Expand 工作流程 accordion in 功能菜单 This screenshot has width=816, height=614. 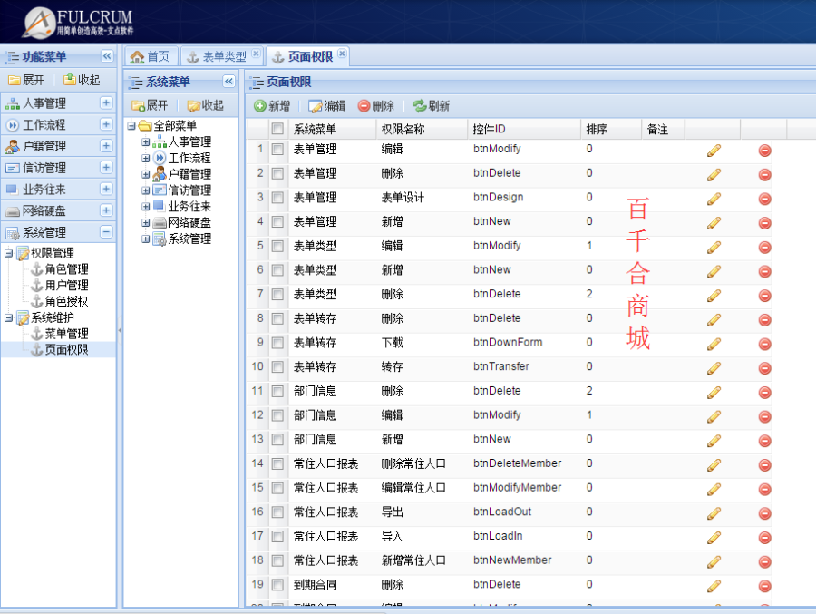pos(106,124)
